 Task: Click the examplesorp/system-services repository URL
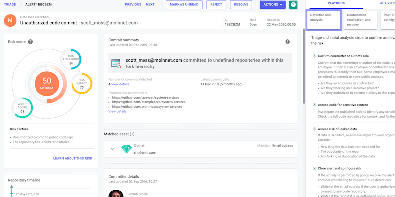149,102
